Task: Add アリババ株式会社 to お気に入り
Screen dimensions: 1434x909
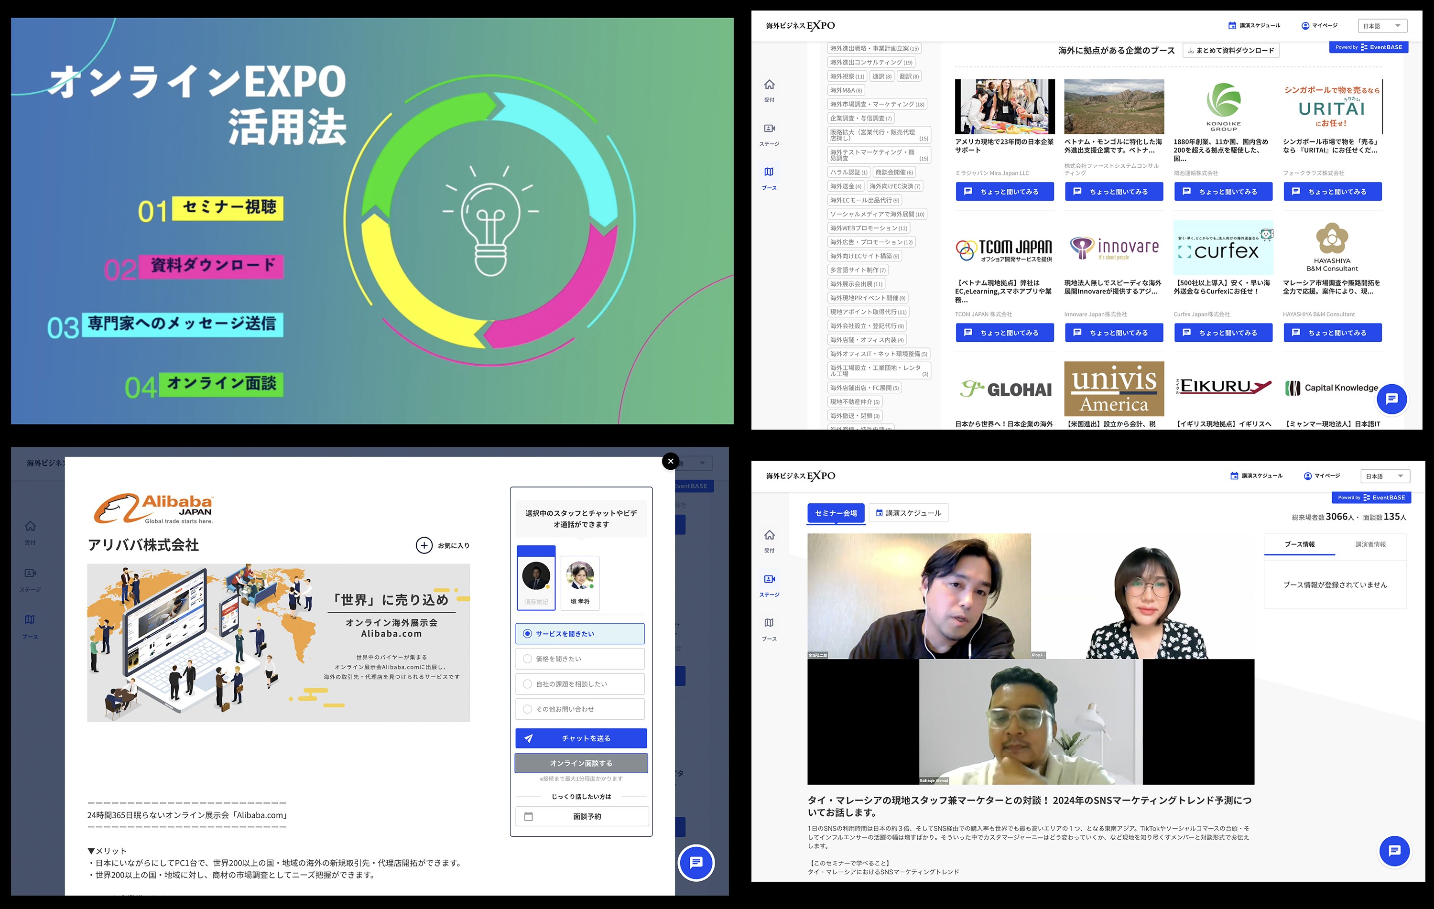Action: (x=443, y=545)
